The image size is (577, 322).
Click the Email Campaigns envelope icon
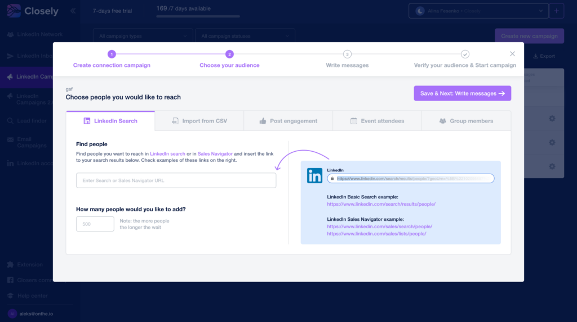pos(11,139)
